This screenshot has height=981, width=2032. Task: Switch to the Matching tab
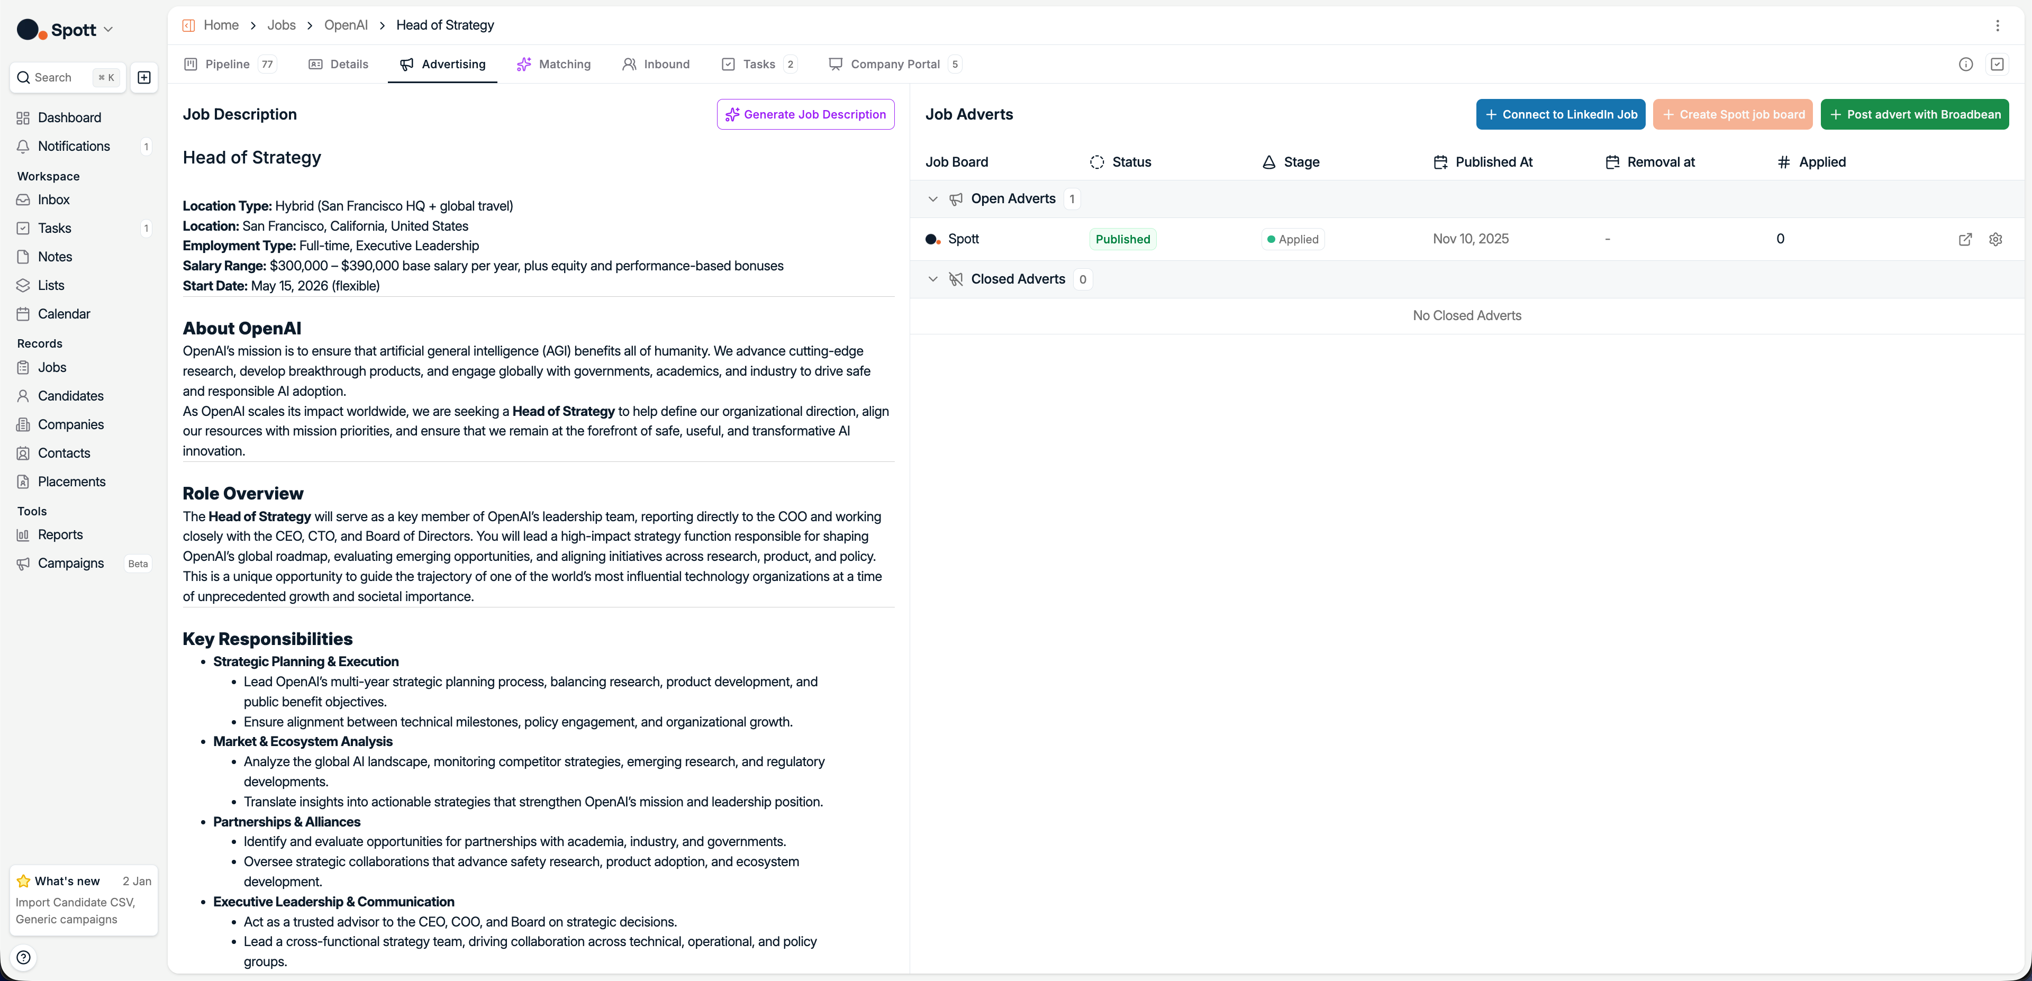point(554,64)
